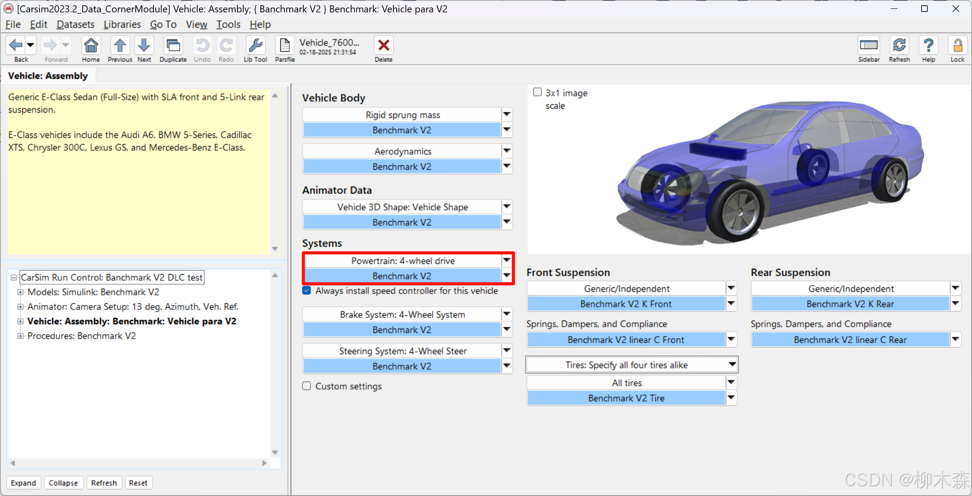
Task: Click the red Delete X icon
Action: coord(383,46)
